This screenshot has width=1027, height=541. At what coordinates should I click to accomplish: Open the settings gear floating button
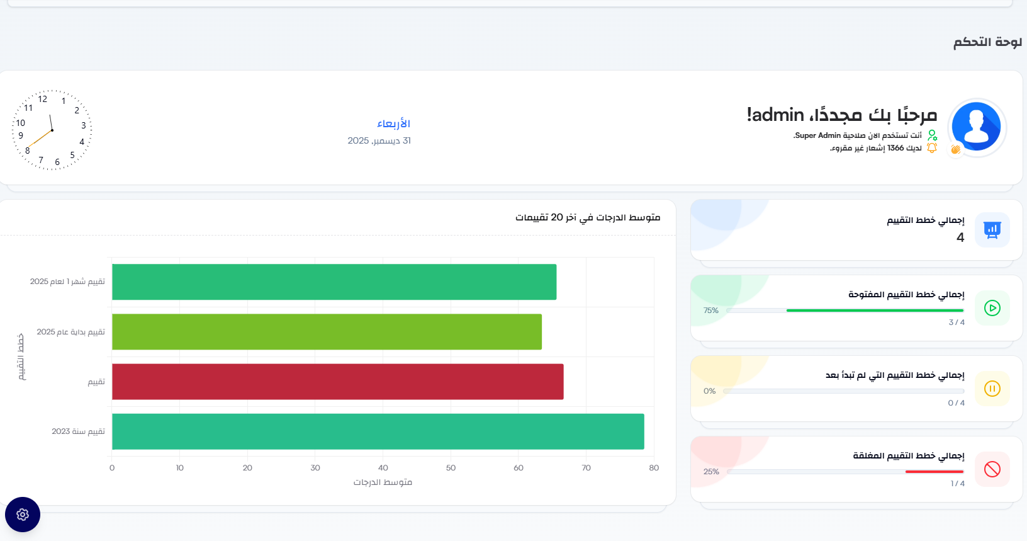pos(23,515)
